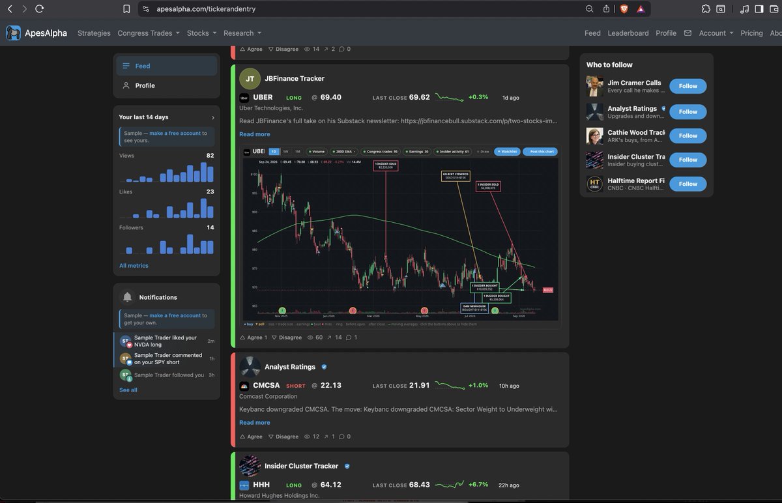
Task: Select the Profile tab in the sidebar
Action: tap(167, 85)
